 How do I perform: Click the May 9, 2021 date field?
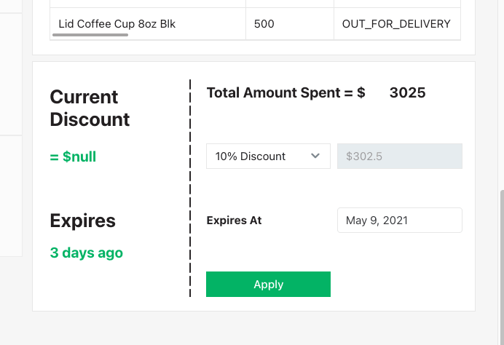point(399,221)
